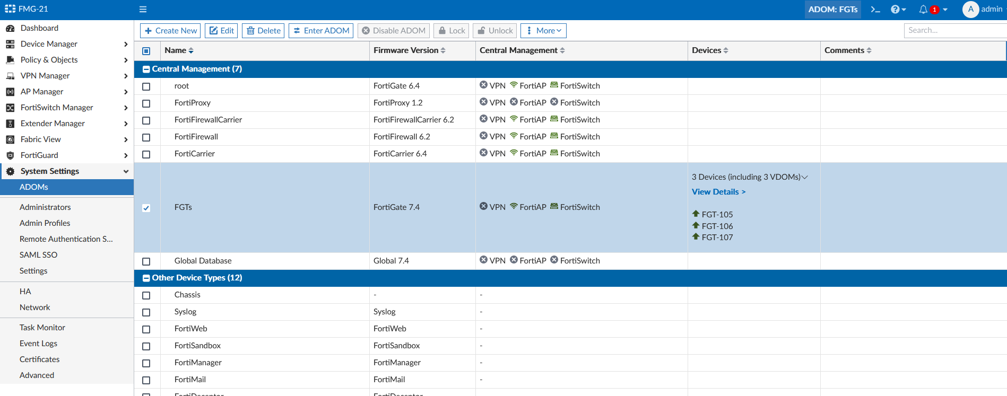
Task: Open the help question mark menu
Action: (x=895, y=10)
